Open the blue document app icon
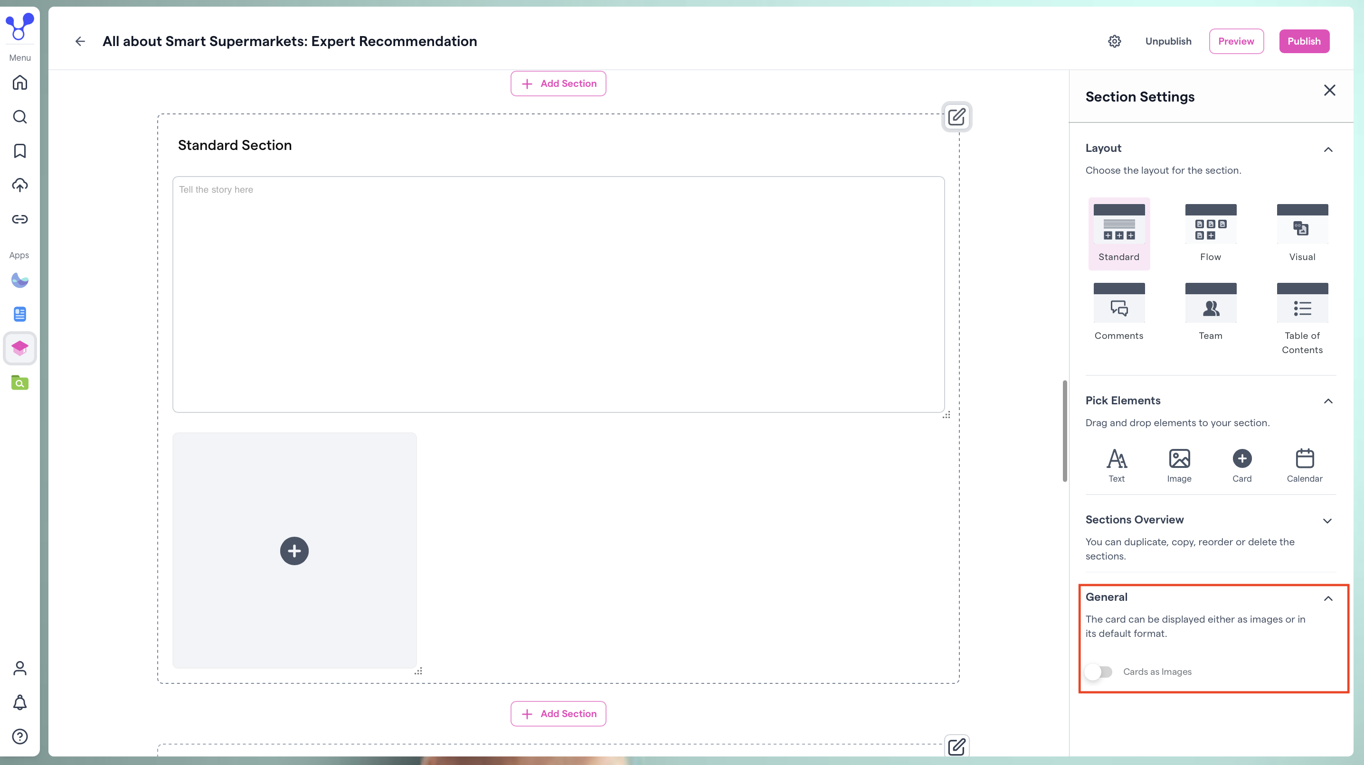 click(x=19, y=314)
